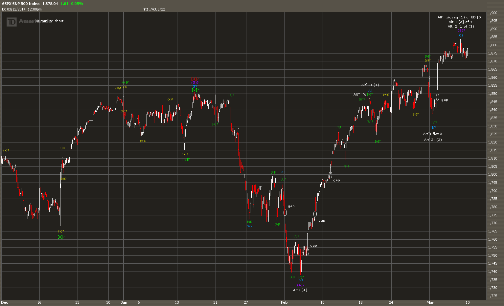Select the $SPX S&P 500 Index title
504x306 pixels.
[21, 4]
